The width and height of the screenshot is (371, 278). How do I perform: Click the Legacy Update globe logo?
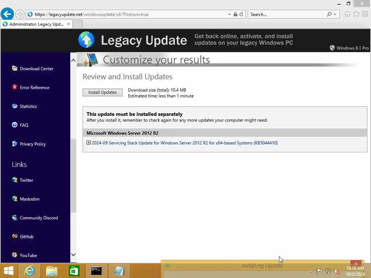pos(86,40)
